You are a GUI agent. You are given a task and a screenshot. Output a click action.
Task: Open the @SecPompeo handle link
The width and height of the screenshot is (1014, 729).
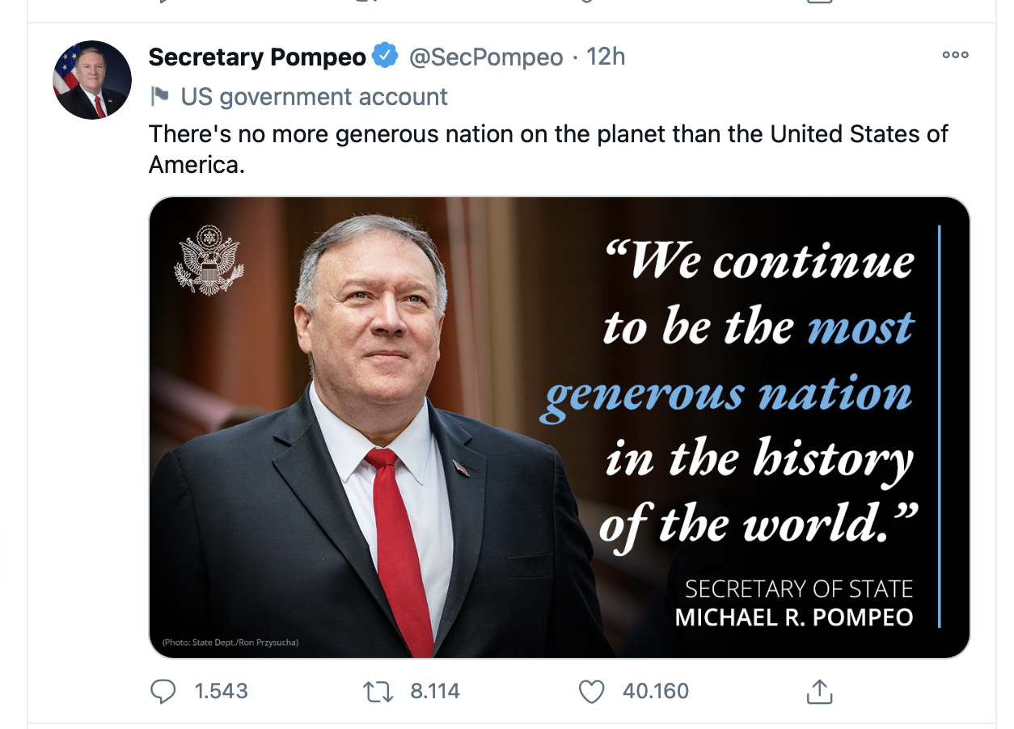point(486,57)
